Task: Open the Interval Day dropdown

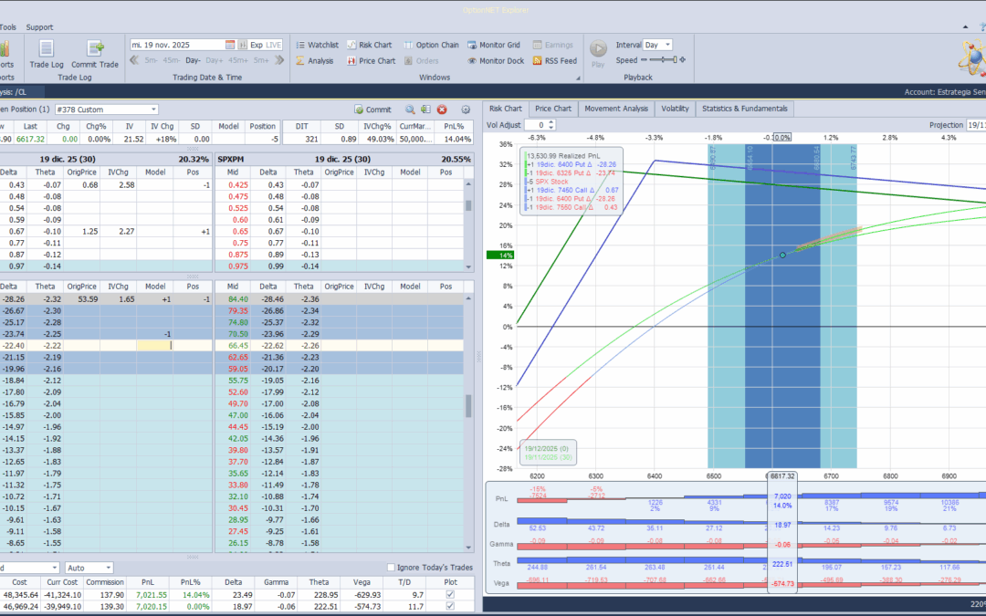Action: click(667, 45)
